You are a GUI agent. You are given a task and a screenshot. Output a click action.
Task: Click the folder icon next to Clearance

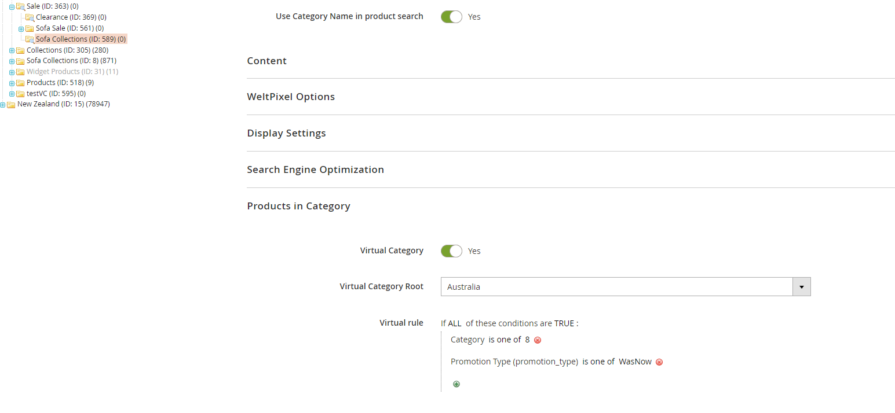tap(30, 17)
